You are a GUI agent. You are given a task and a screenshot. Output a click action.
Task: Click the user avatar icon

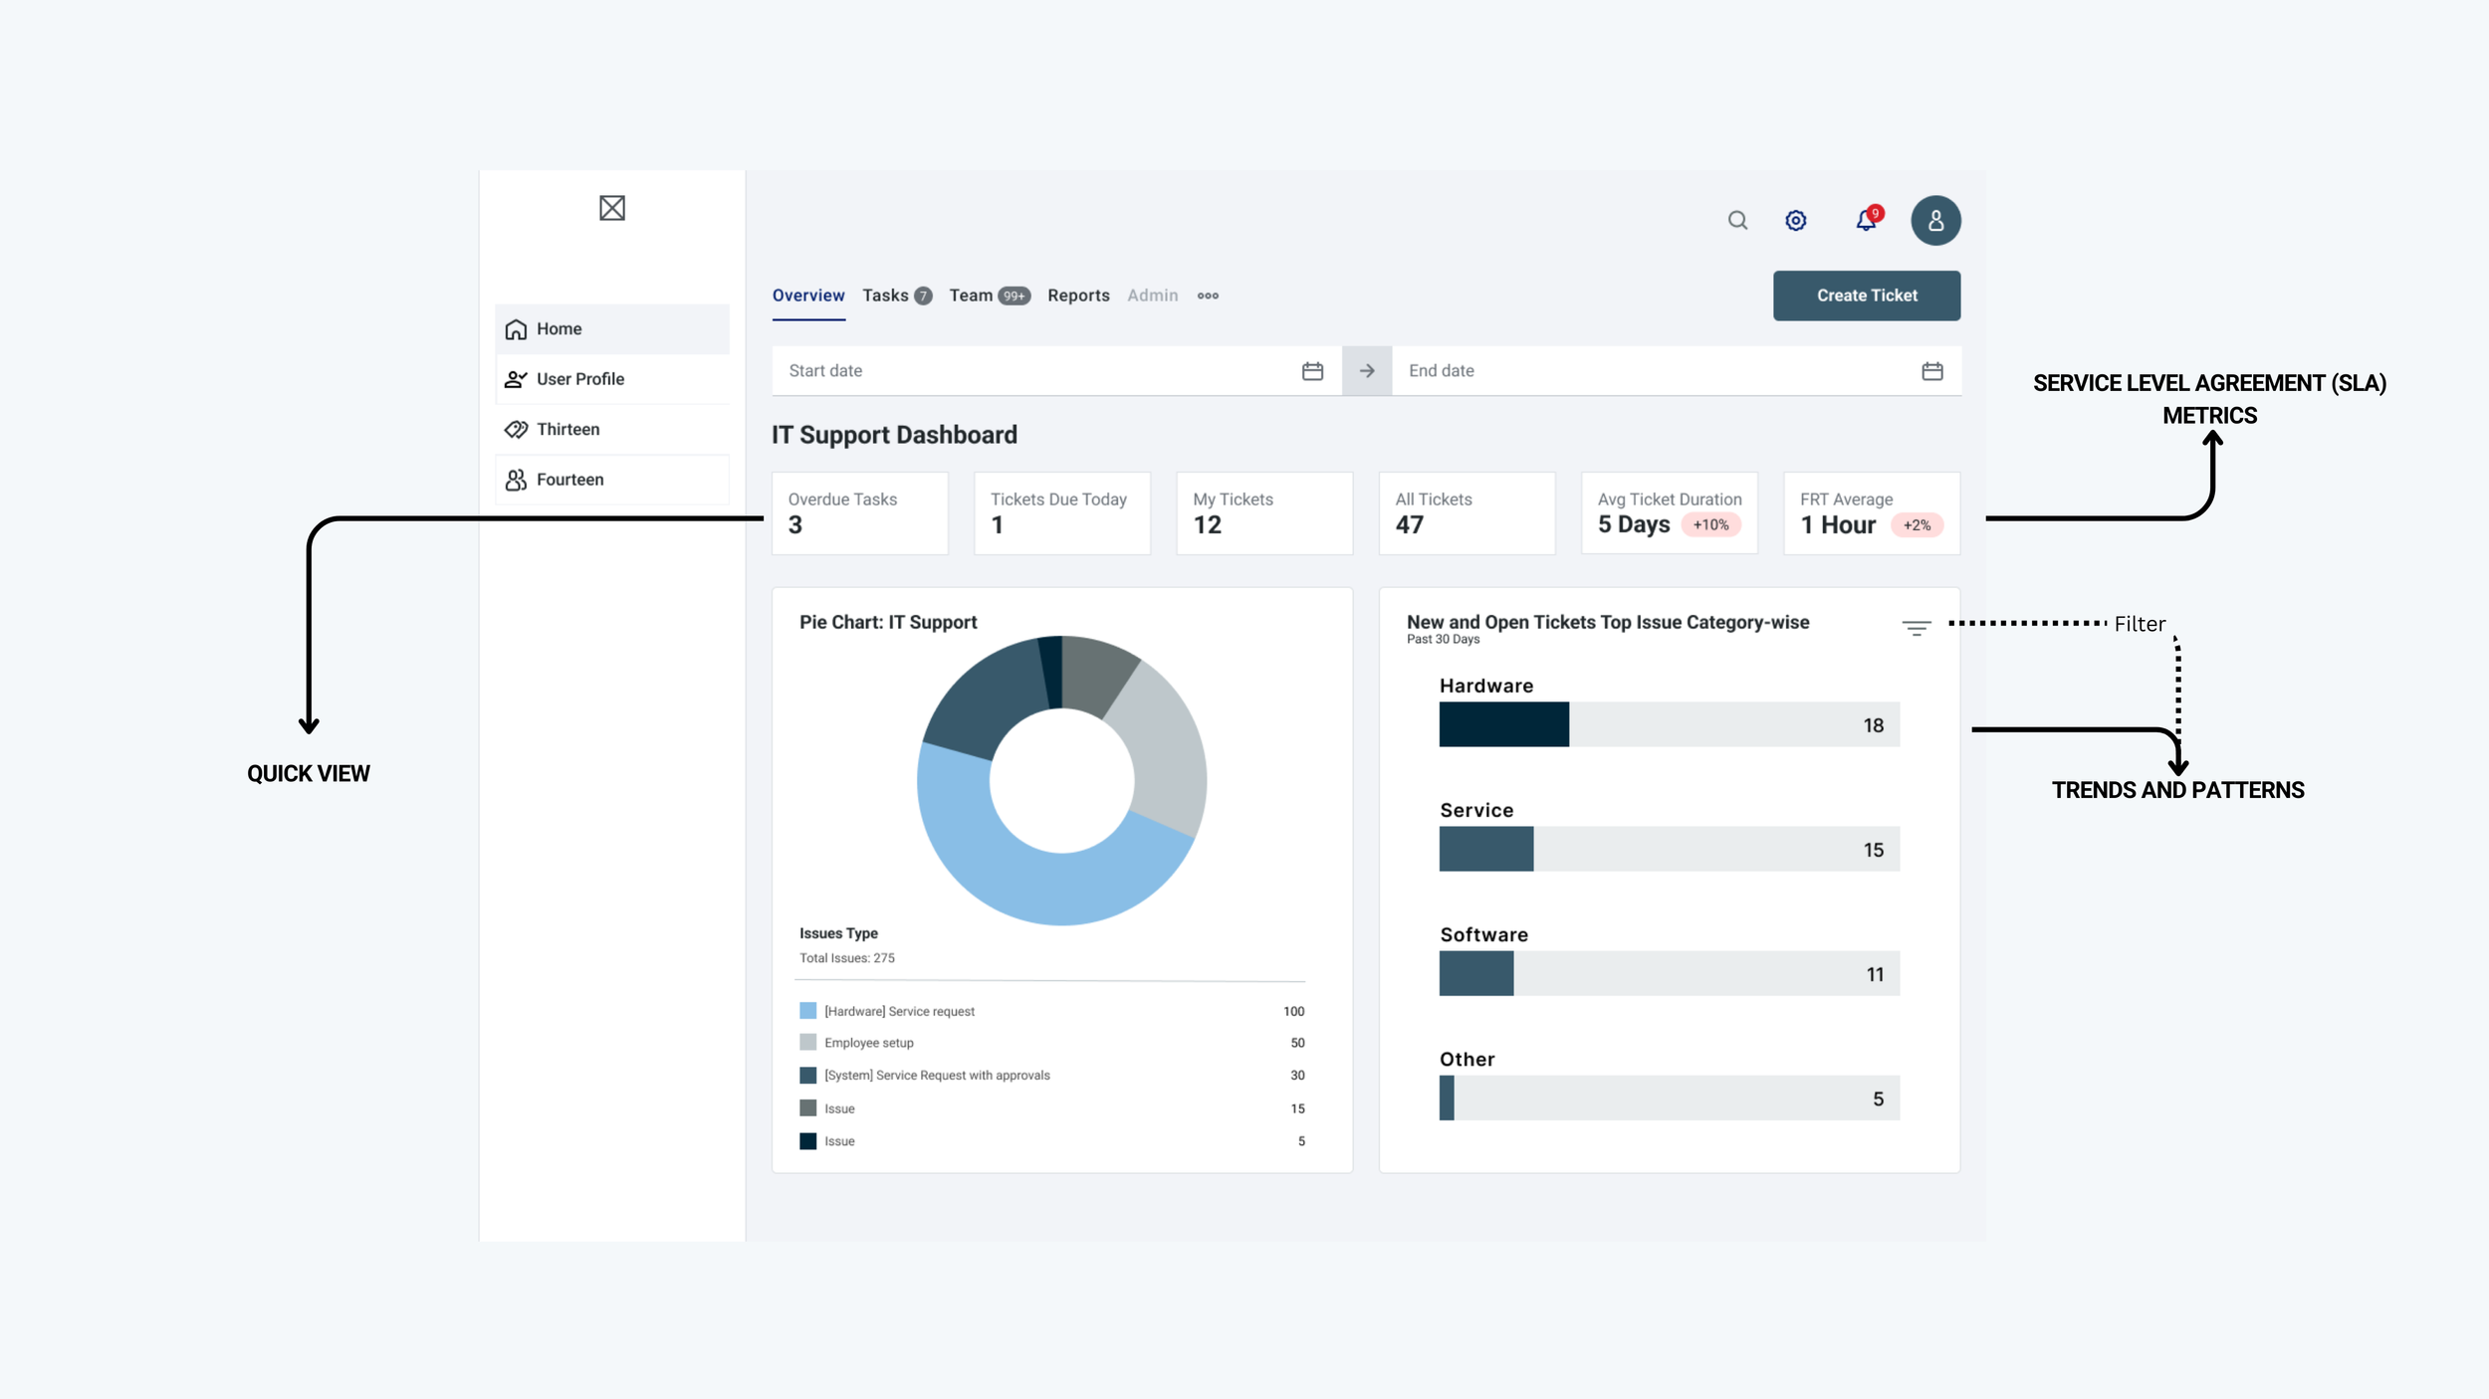(x=1934, y=220)
